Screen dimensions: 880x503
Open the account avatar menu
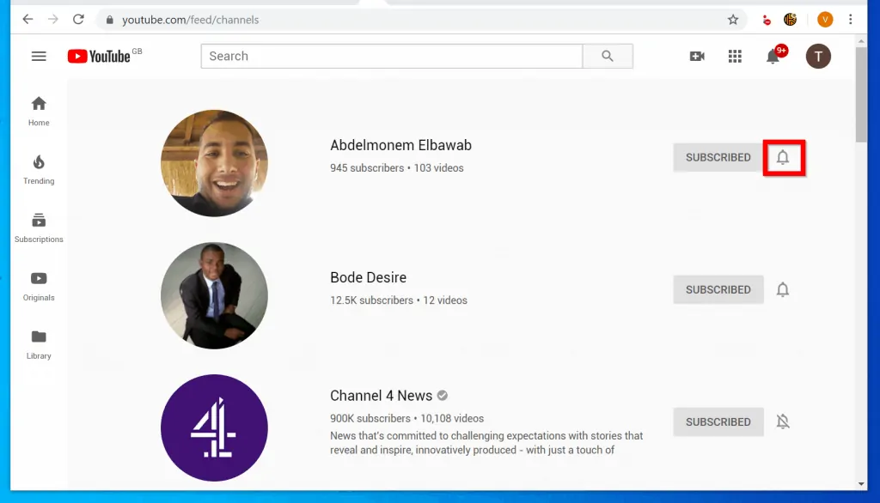click(818, 57)
